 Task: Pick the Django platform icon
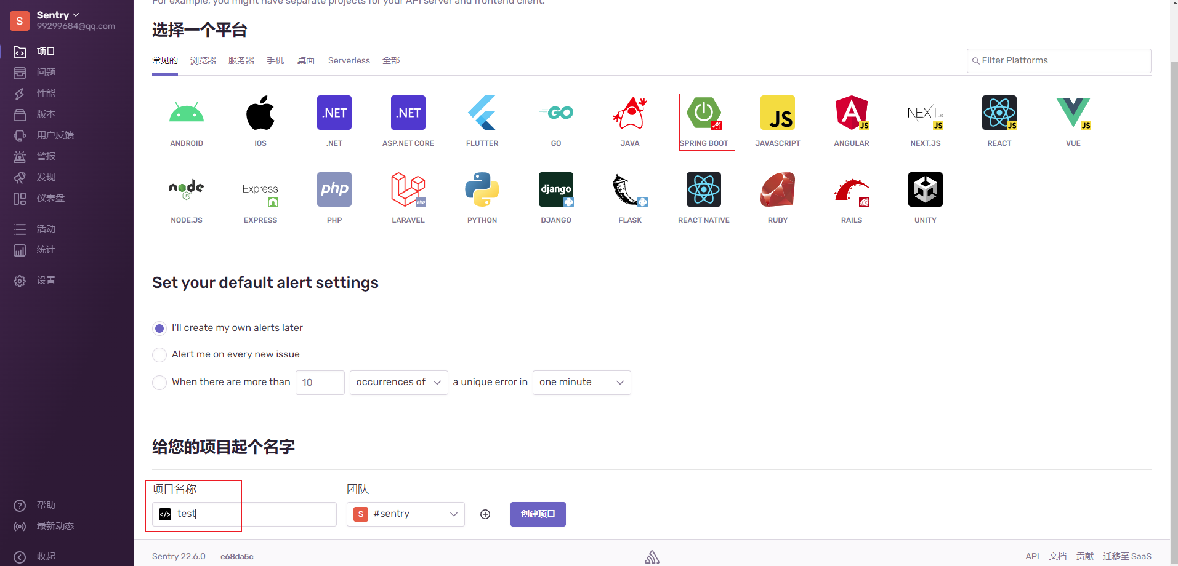(x=556, y=189)
